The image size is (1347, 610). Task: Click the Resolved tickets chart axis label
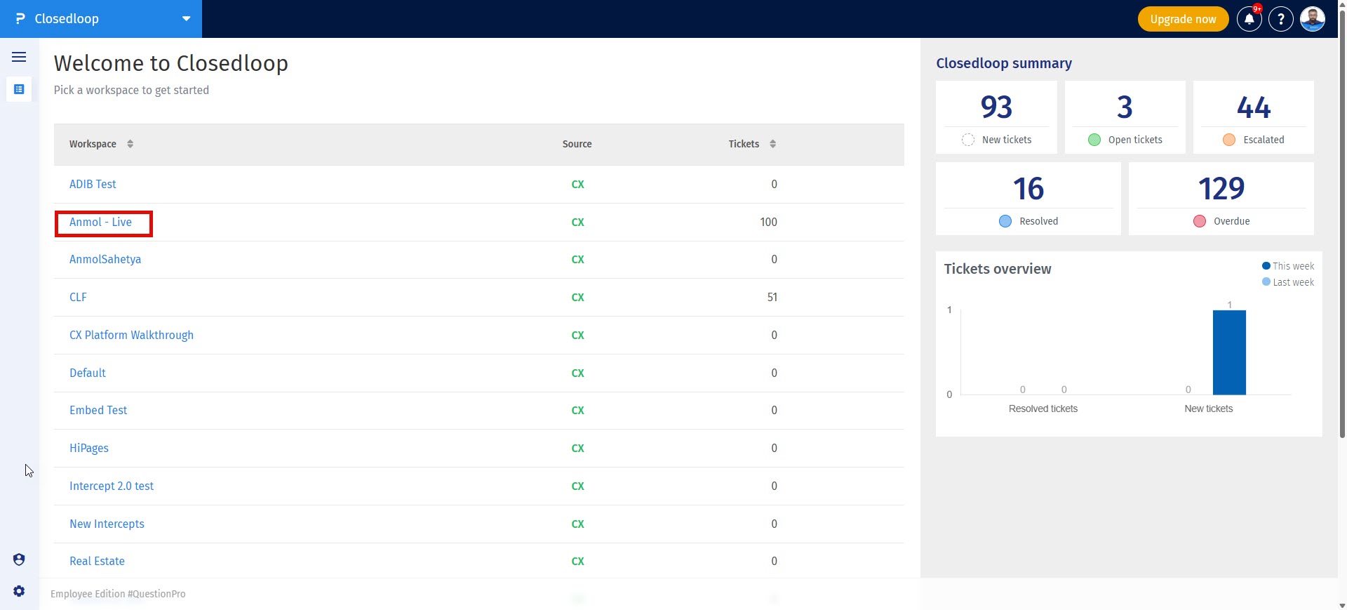pos(1043,409)
